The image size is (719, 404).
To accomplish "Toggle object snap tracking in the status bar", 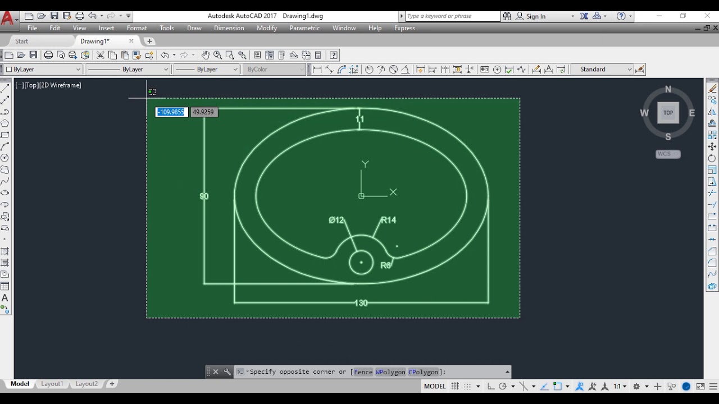I will coord(544,387).
